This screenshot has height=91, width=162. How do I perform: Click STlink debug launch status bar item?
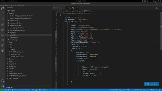(20, 90)
